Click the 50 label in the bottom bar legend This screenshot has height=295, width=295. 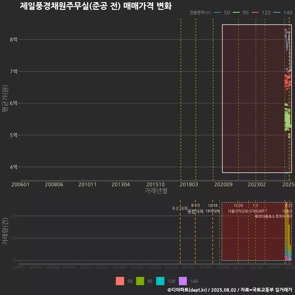click(x=130, y=281)
